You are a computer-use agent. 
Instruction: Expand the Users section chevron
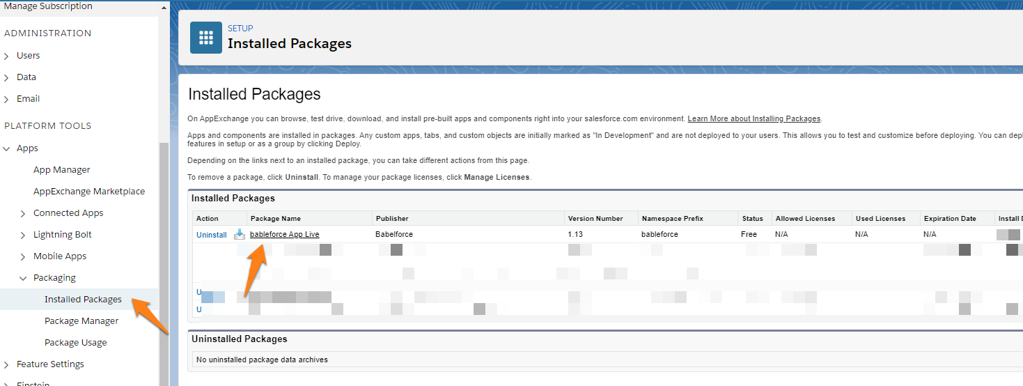(x=7, y=56)
